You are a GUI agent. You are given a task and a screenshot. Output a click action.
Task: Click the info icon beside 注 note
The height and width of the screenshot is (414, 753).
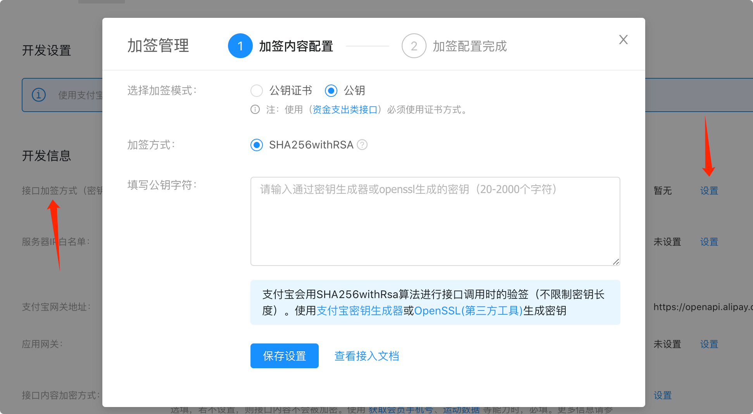click(x=255, y=110)
